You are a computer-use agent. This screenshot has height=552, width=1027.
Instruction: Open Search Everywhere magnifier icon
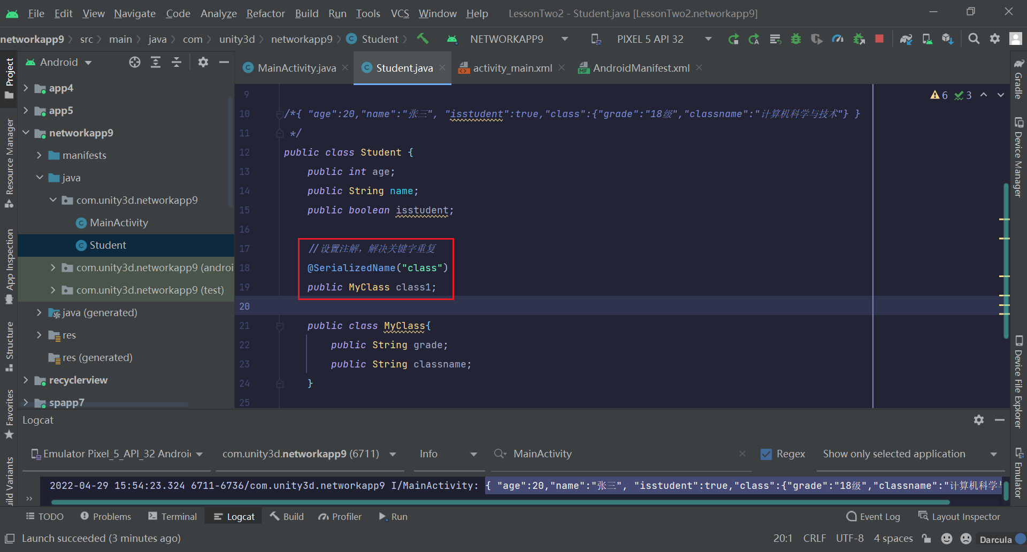[x=974, y=39]
